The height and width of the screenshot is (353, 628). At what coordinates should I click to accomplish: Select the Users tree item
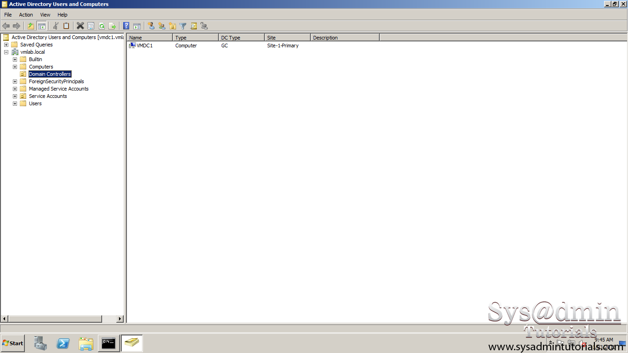pyautogui.click(x=35, y=103)
